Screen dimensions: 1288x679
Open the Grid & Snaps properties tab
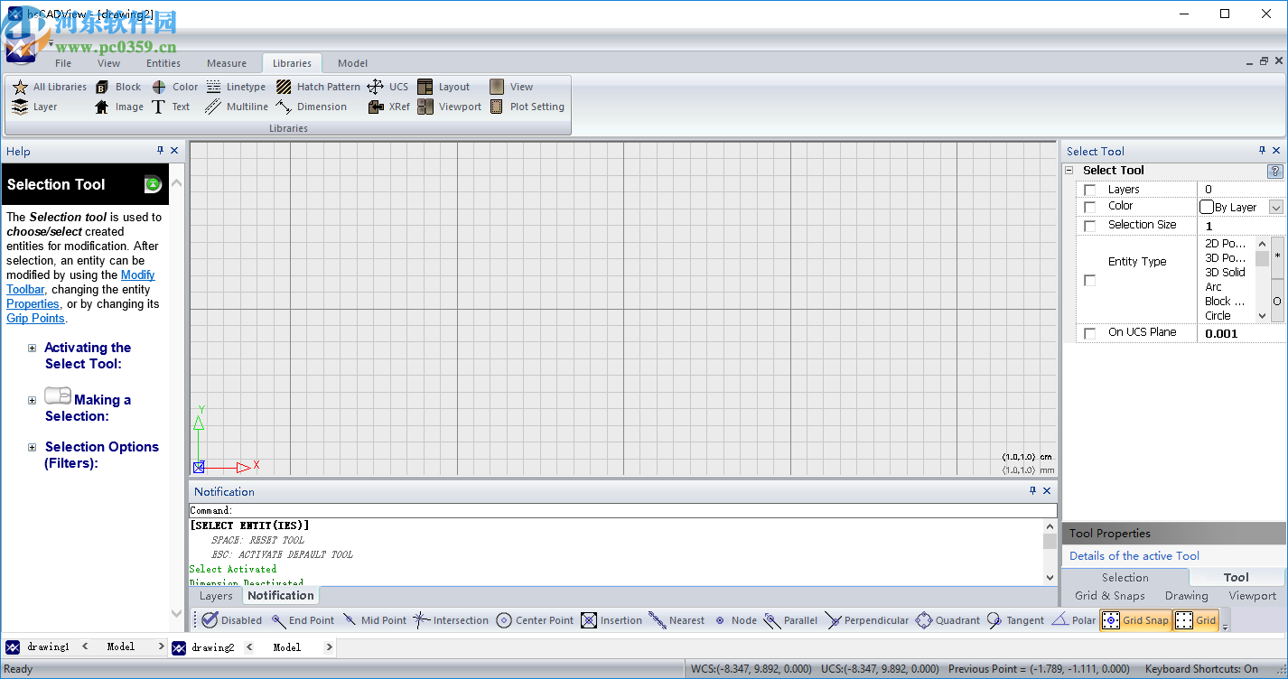pyautogui.click(x=1110, y=596)
